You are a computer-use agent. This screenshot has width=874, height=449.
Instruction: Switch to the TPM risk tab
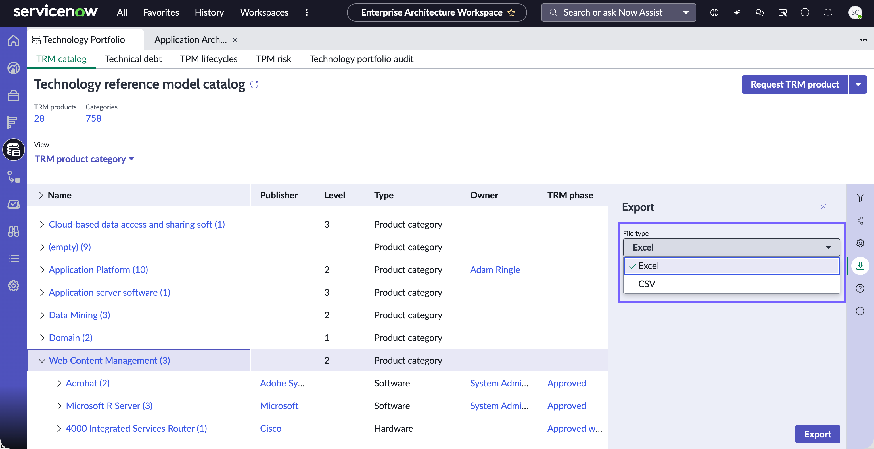coord(273,59)
